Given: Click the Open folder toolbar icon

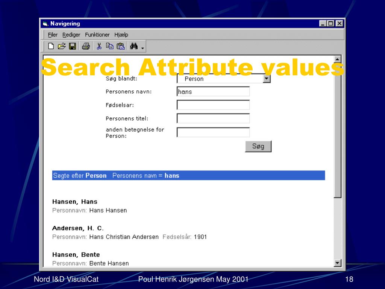Looking at the screenshot, I should [62, 46].
